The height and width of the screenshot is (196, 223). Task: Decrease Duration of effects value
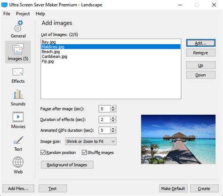point(113,121)
